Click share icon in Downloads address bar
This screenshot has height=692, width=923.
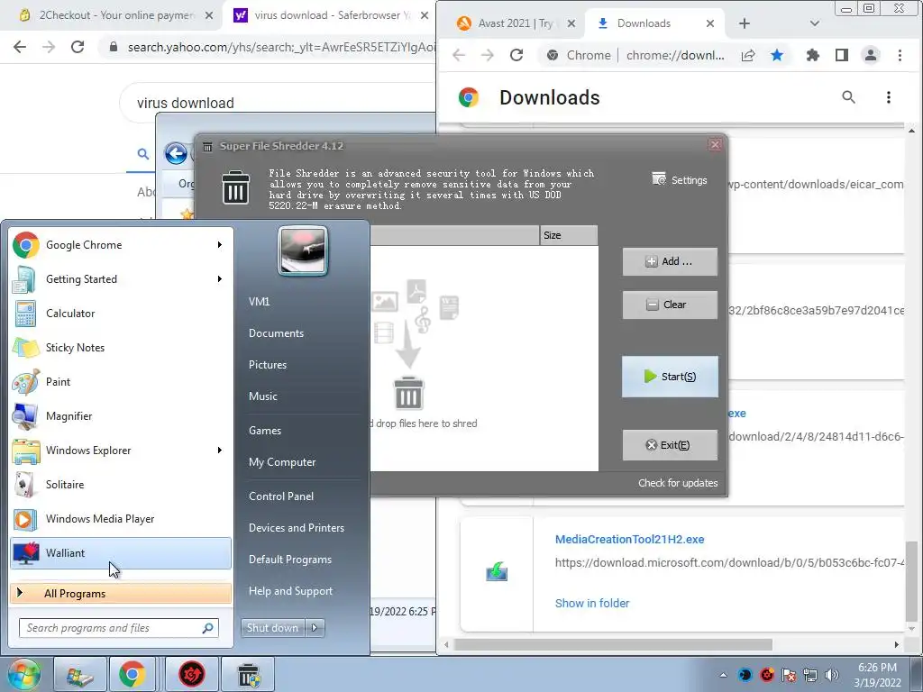[x=748, y=55]
